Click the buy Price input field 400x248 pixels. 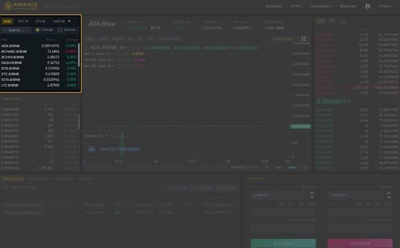(280, 195)
